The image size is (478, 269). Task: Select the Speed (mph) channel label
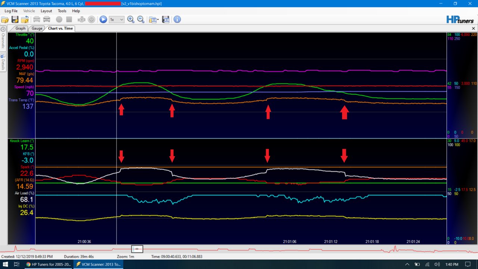click(24, 87)
